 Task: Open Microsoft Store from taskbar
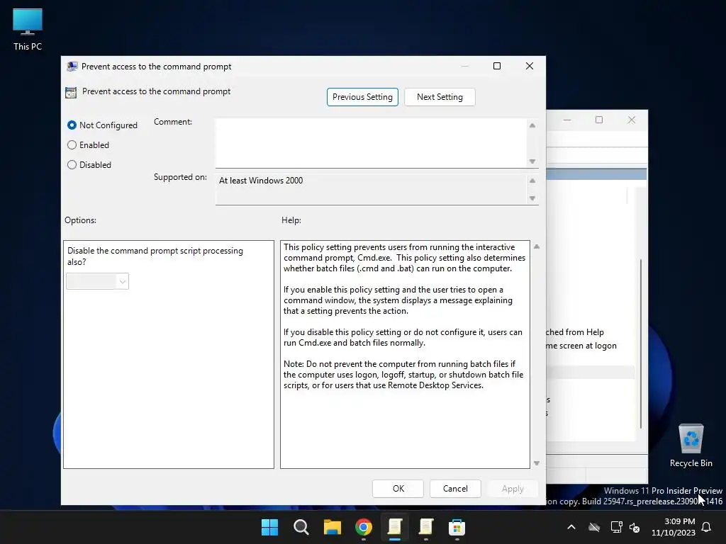[x=457, y=527]
